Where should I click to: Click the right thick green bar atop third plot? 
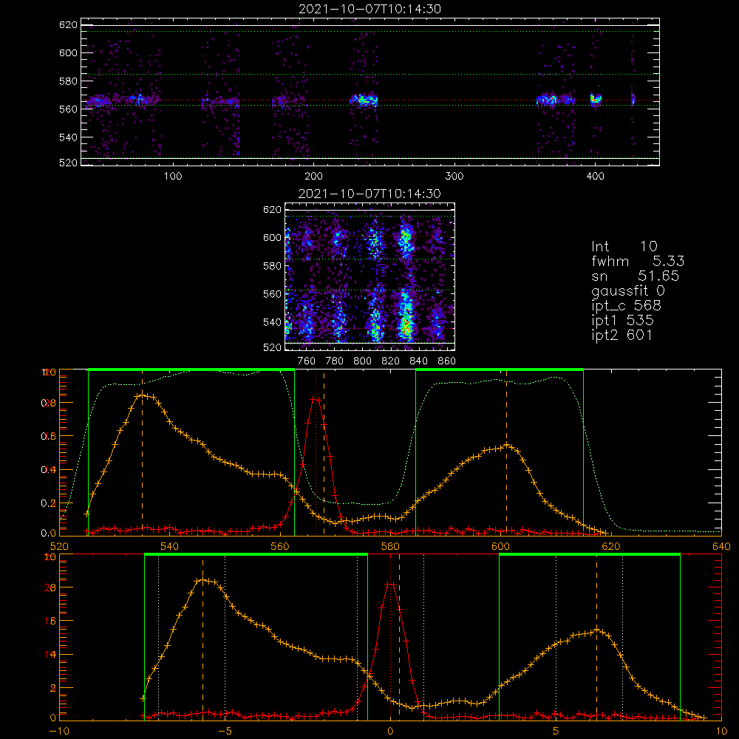(x=500, y=370)
